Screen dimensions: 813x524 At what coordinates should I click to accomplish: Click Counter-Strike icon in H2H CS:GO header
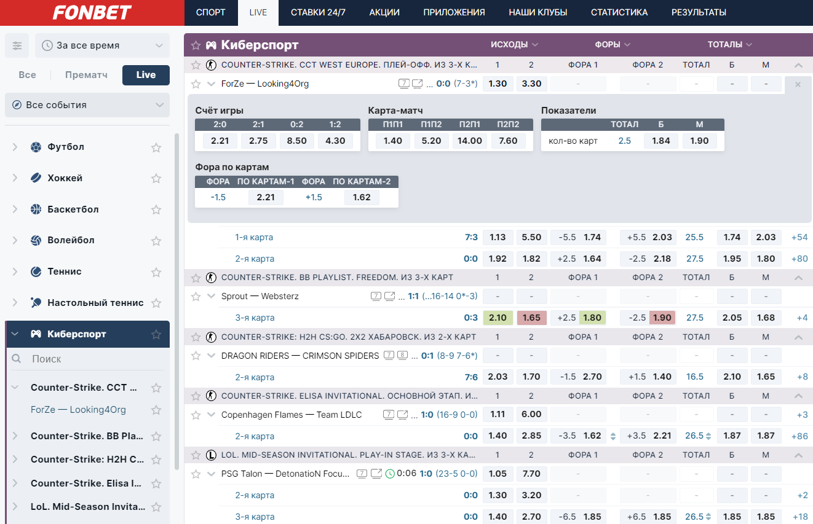pos(211,337)
